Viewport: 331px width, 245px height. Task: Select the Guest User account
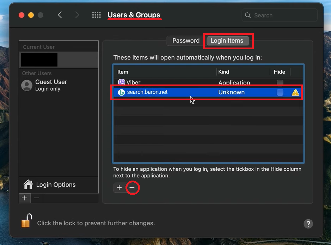59,85
